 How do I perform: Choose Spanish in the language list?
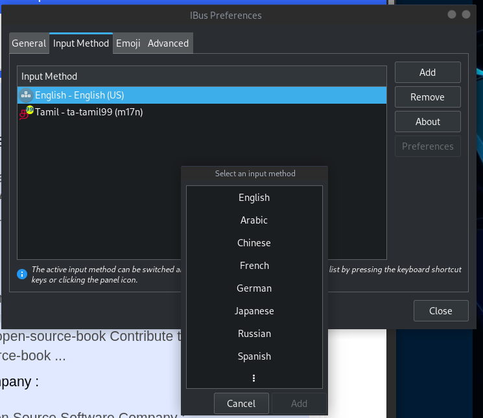pyautogui.click(x=254, y=356)
